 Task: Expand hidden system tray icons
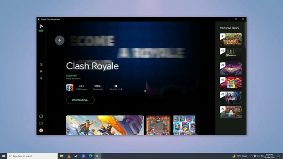pyautogui.click(x=251, y=156)
